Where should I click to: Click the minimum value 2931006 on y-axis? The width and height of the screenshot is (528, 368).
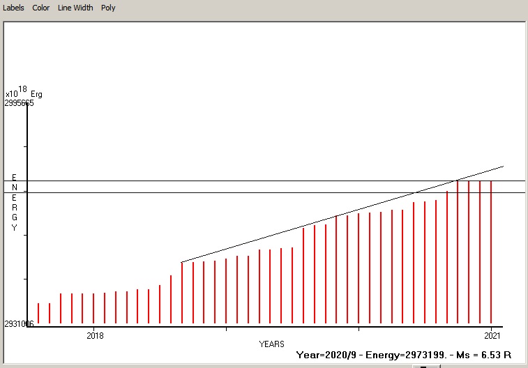tap(19, 324)
